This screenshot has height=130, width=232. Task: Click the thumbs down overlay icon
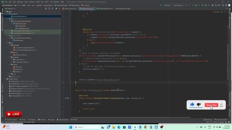(x=199, y=104)
